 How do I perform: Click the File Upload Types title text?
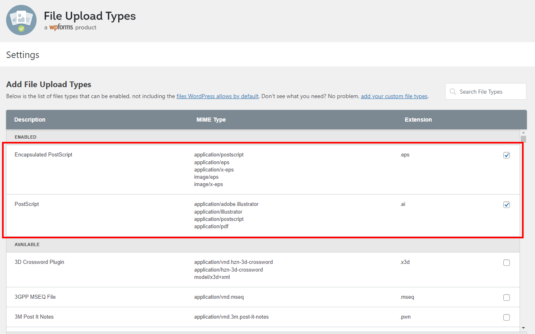[90, 16]
